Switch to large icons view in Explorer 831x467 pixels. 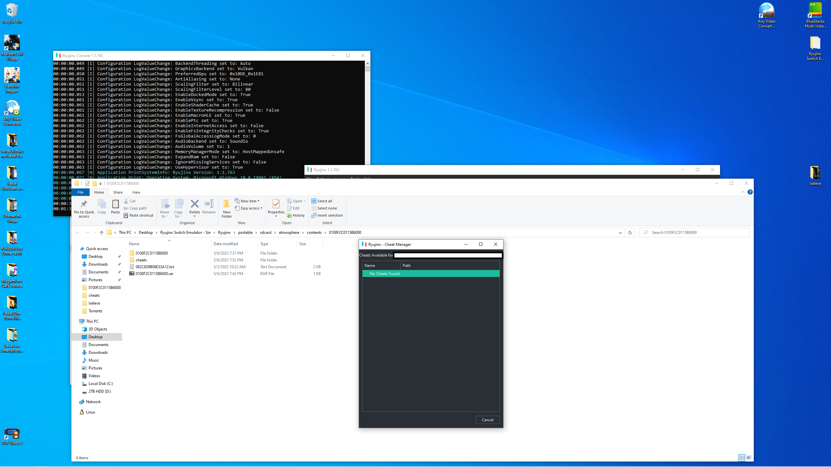pyautogui.click(x=749, y=458)
